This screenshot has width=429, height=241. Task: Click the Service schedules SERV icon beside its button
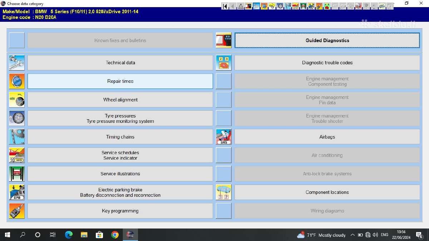pyautogui.click(x=17, y=155)
